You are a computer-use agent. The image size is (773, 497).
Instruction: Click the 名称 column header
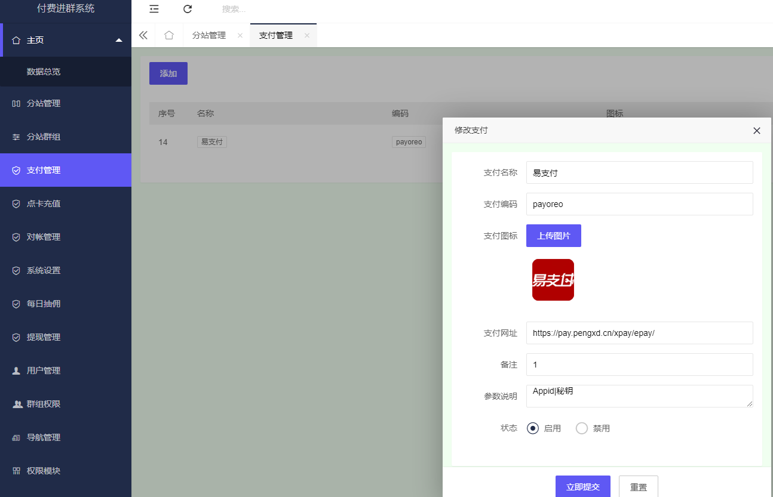(205, 113)
